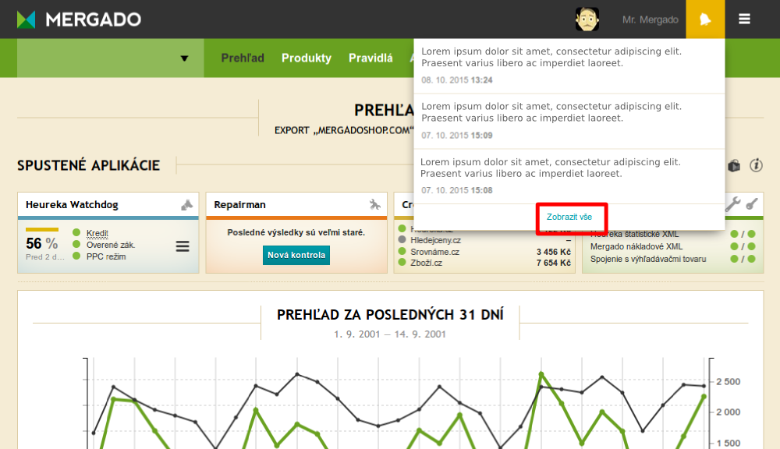Open the notifications bell

(705, 19)
